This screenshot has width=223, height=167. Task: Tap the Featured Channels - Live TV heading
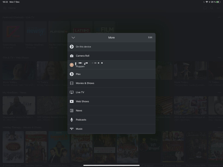coord(18,17)
